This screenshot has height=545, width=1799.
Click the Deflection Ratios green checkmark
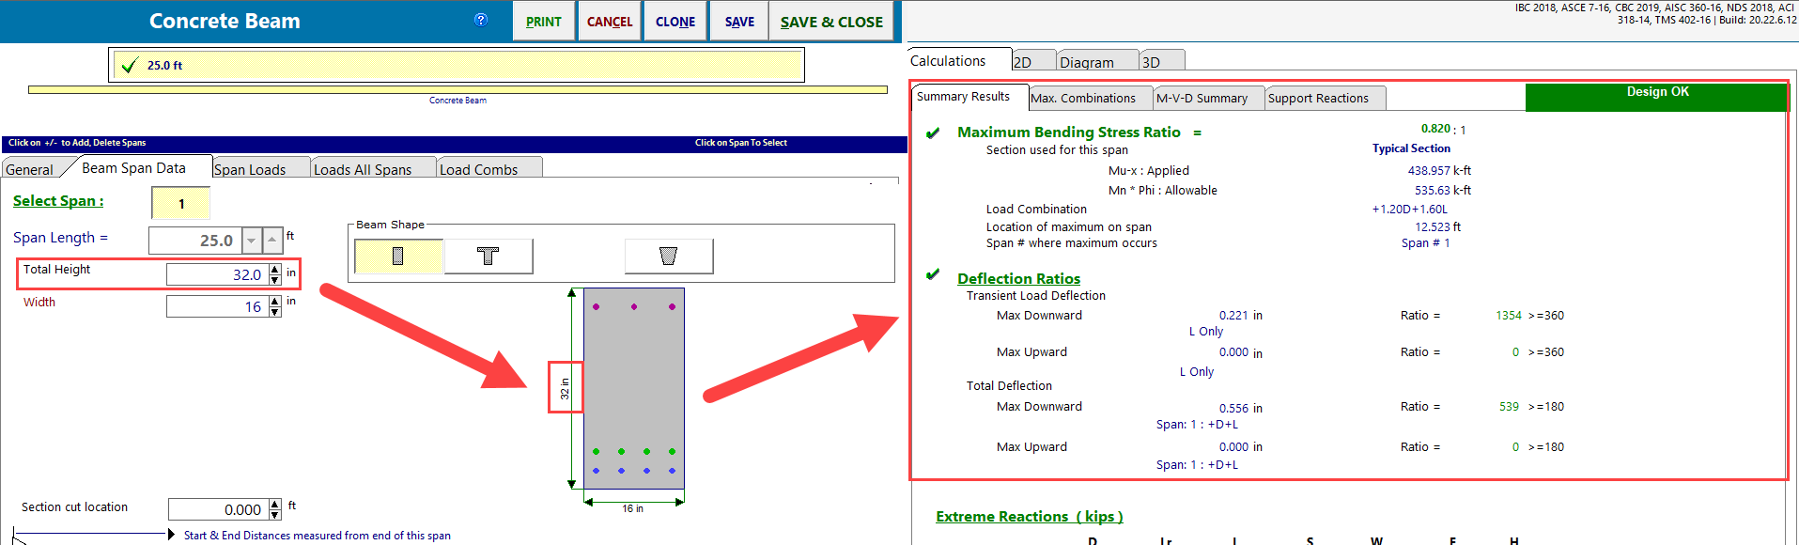pyautogui.click(x=933, y=275)
